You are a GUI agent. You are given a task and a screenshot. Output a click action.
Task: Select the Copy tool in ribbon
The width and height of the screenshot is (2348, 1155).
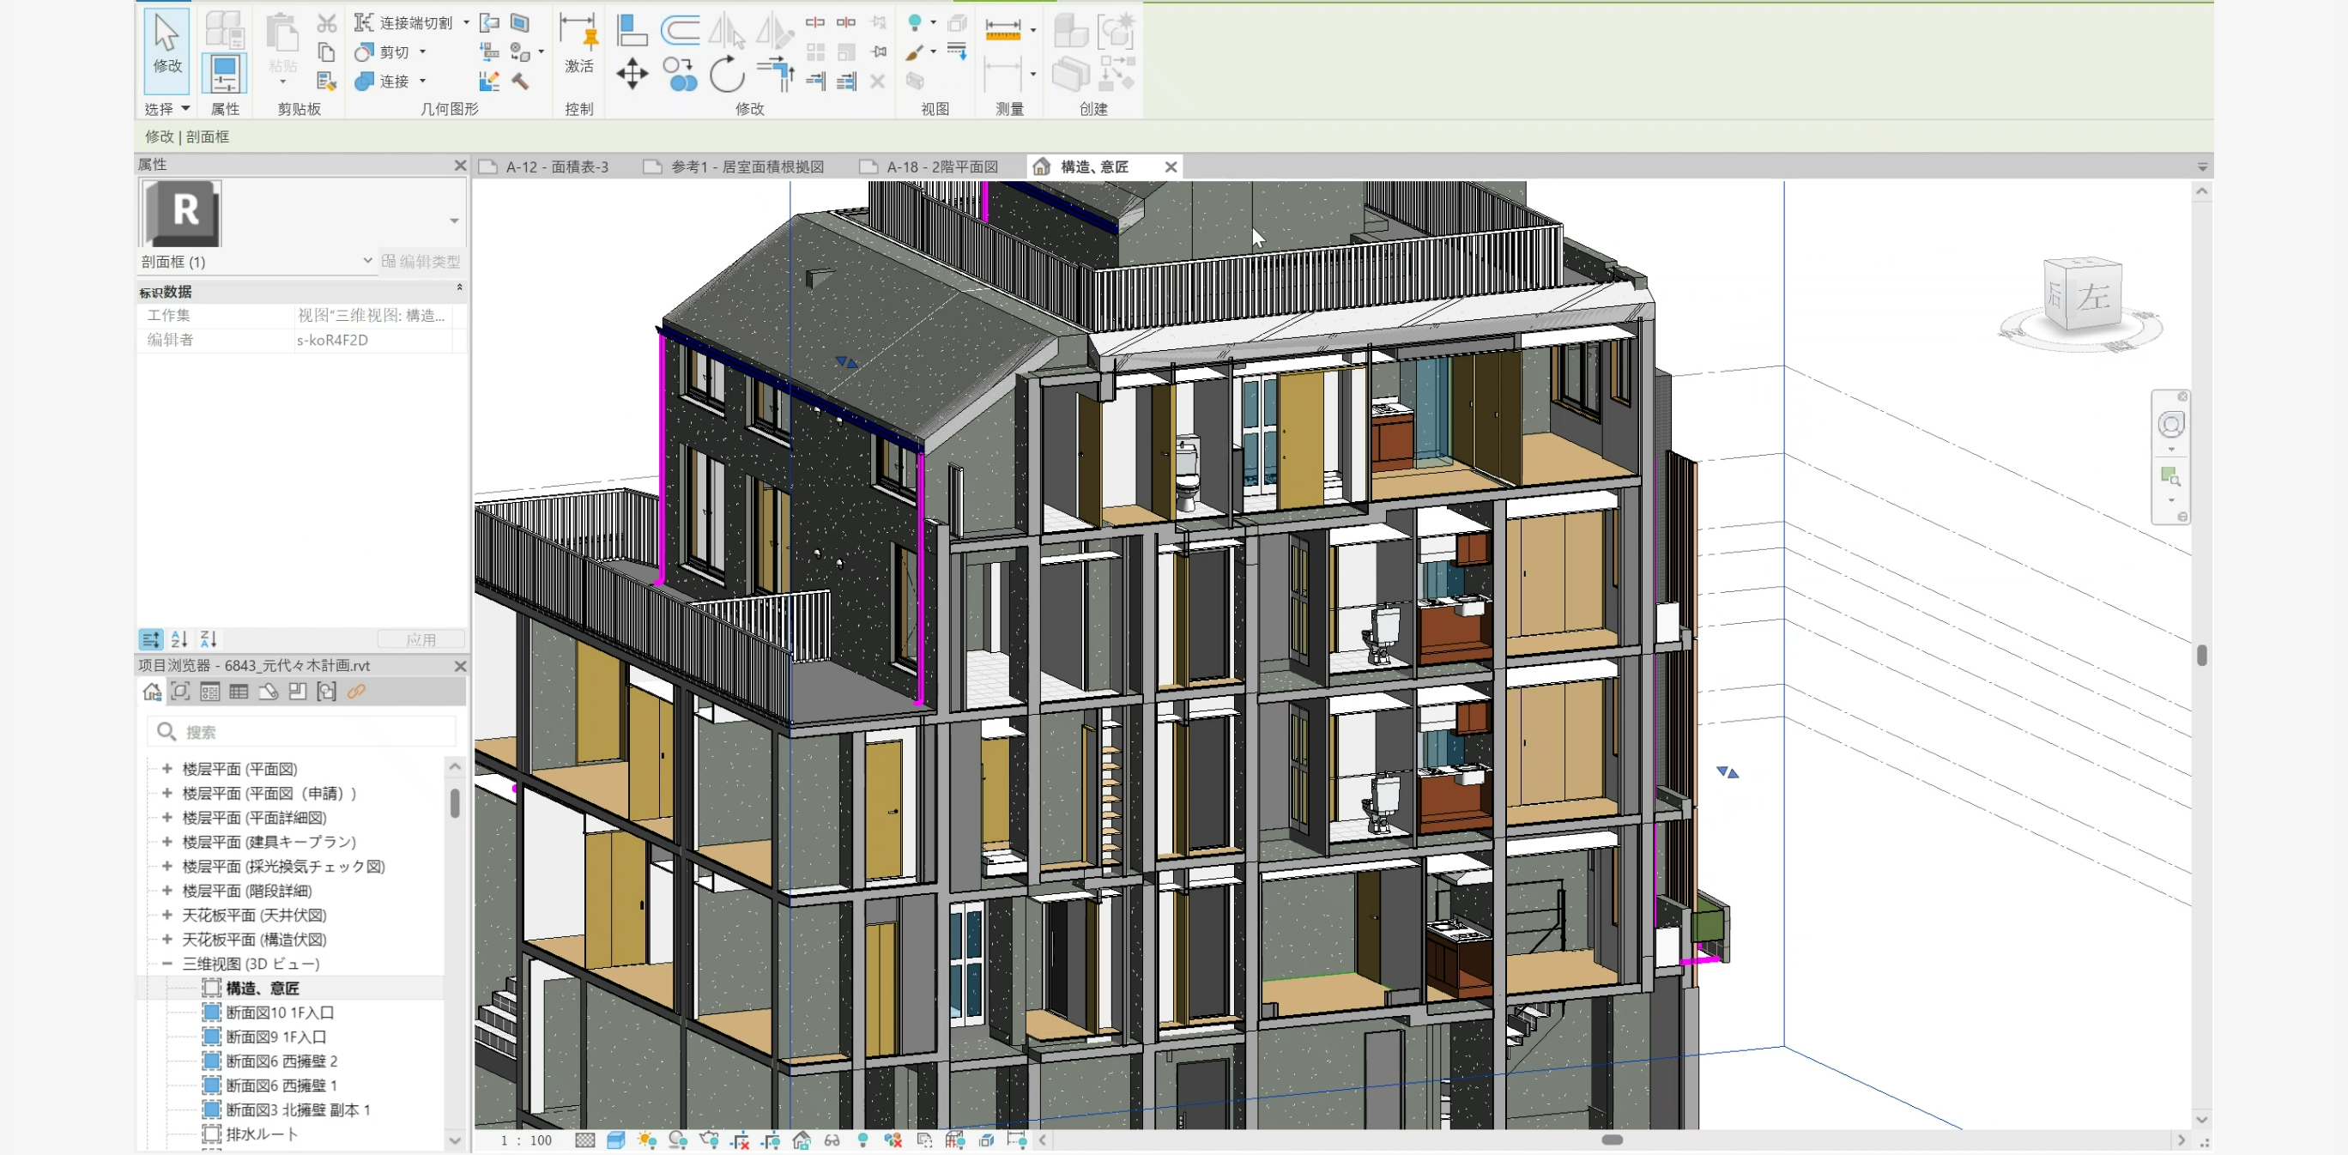pyautogui.click(x=680, y=74)
